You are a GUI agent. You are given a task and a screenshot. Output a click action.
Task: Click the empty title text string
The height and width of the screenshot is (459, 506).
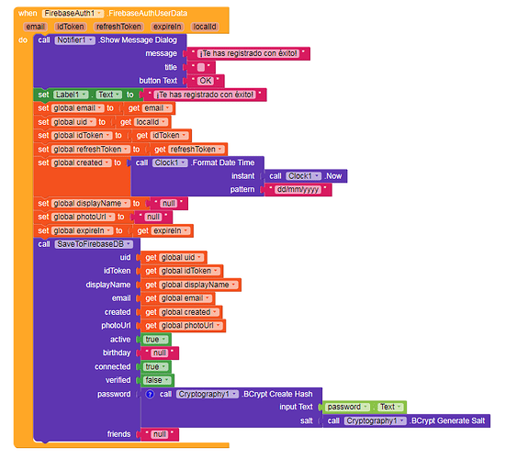coord(201,67)
